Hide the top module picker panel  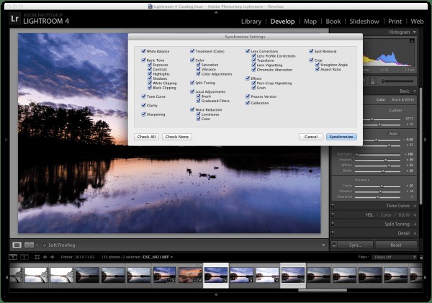coord(216,12)
